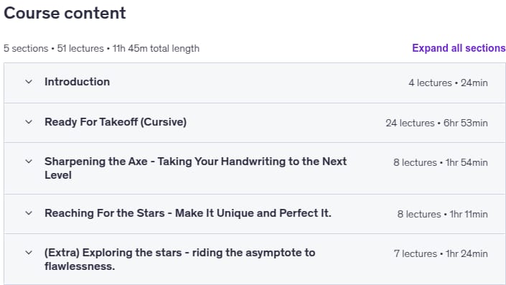
Task: Click Sharpening the Axe section title
Action: pos(195,168)
